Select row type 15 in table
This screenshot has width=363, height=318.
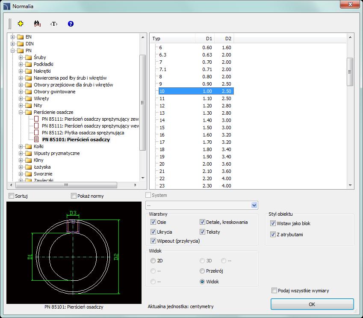[x=196, y=128]
